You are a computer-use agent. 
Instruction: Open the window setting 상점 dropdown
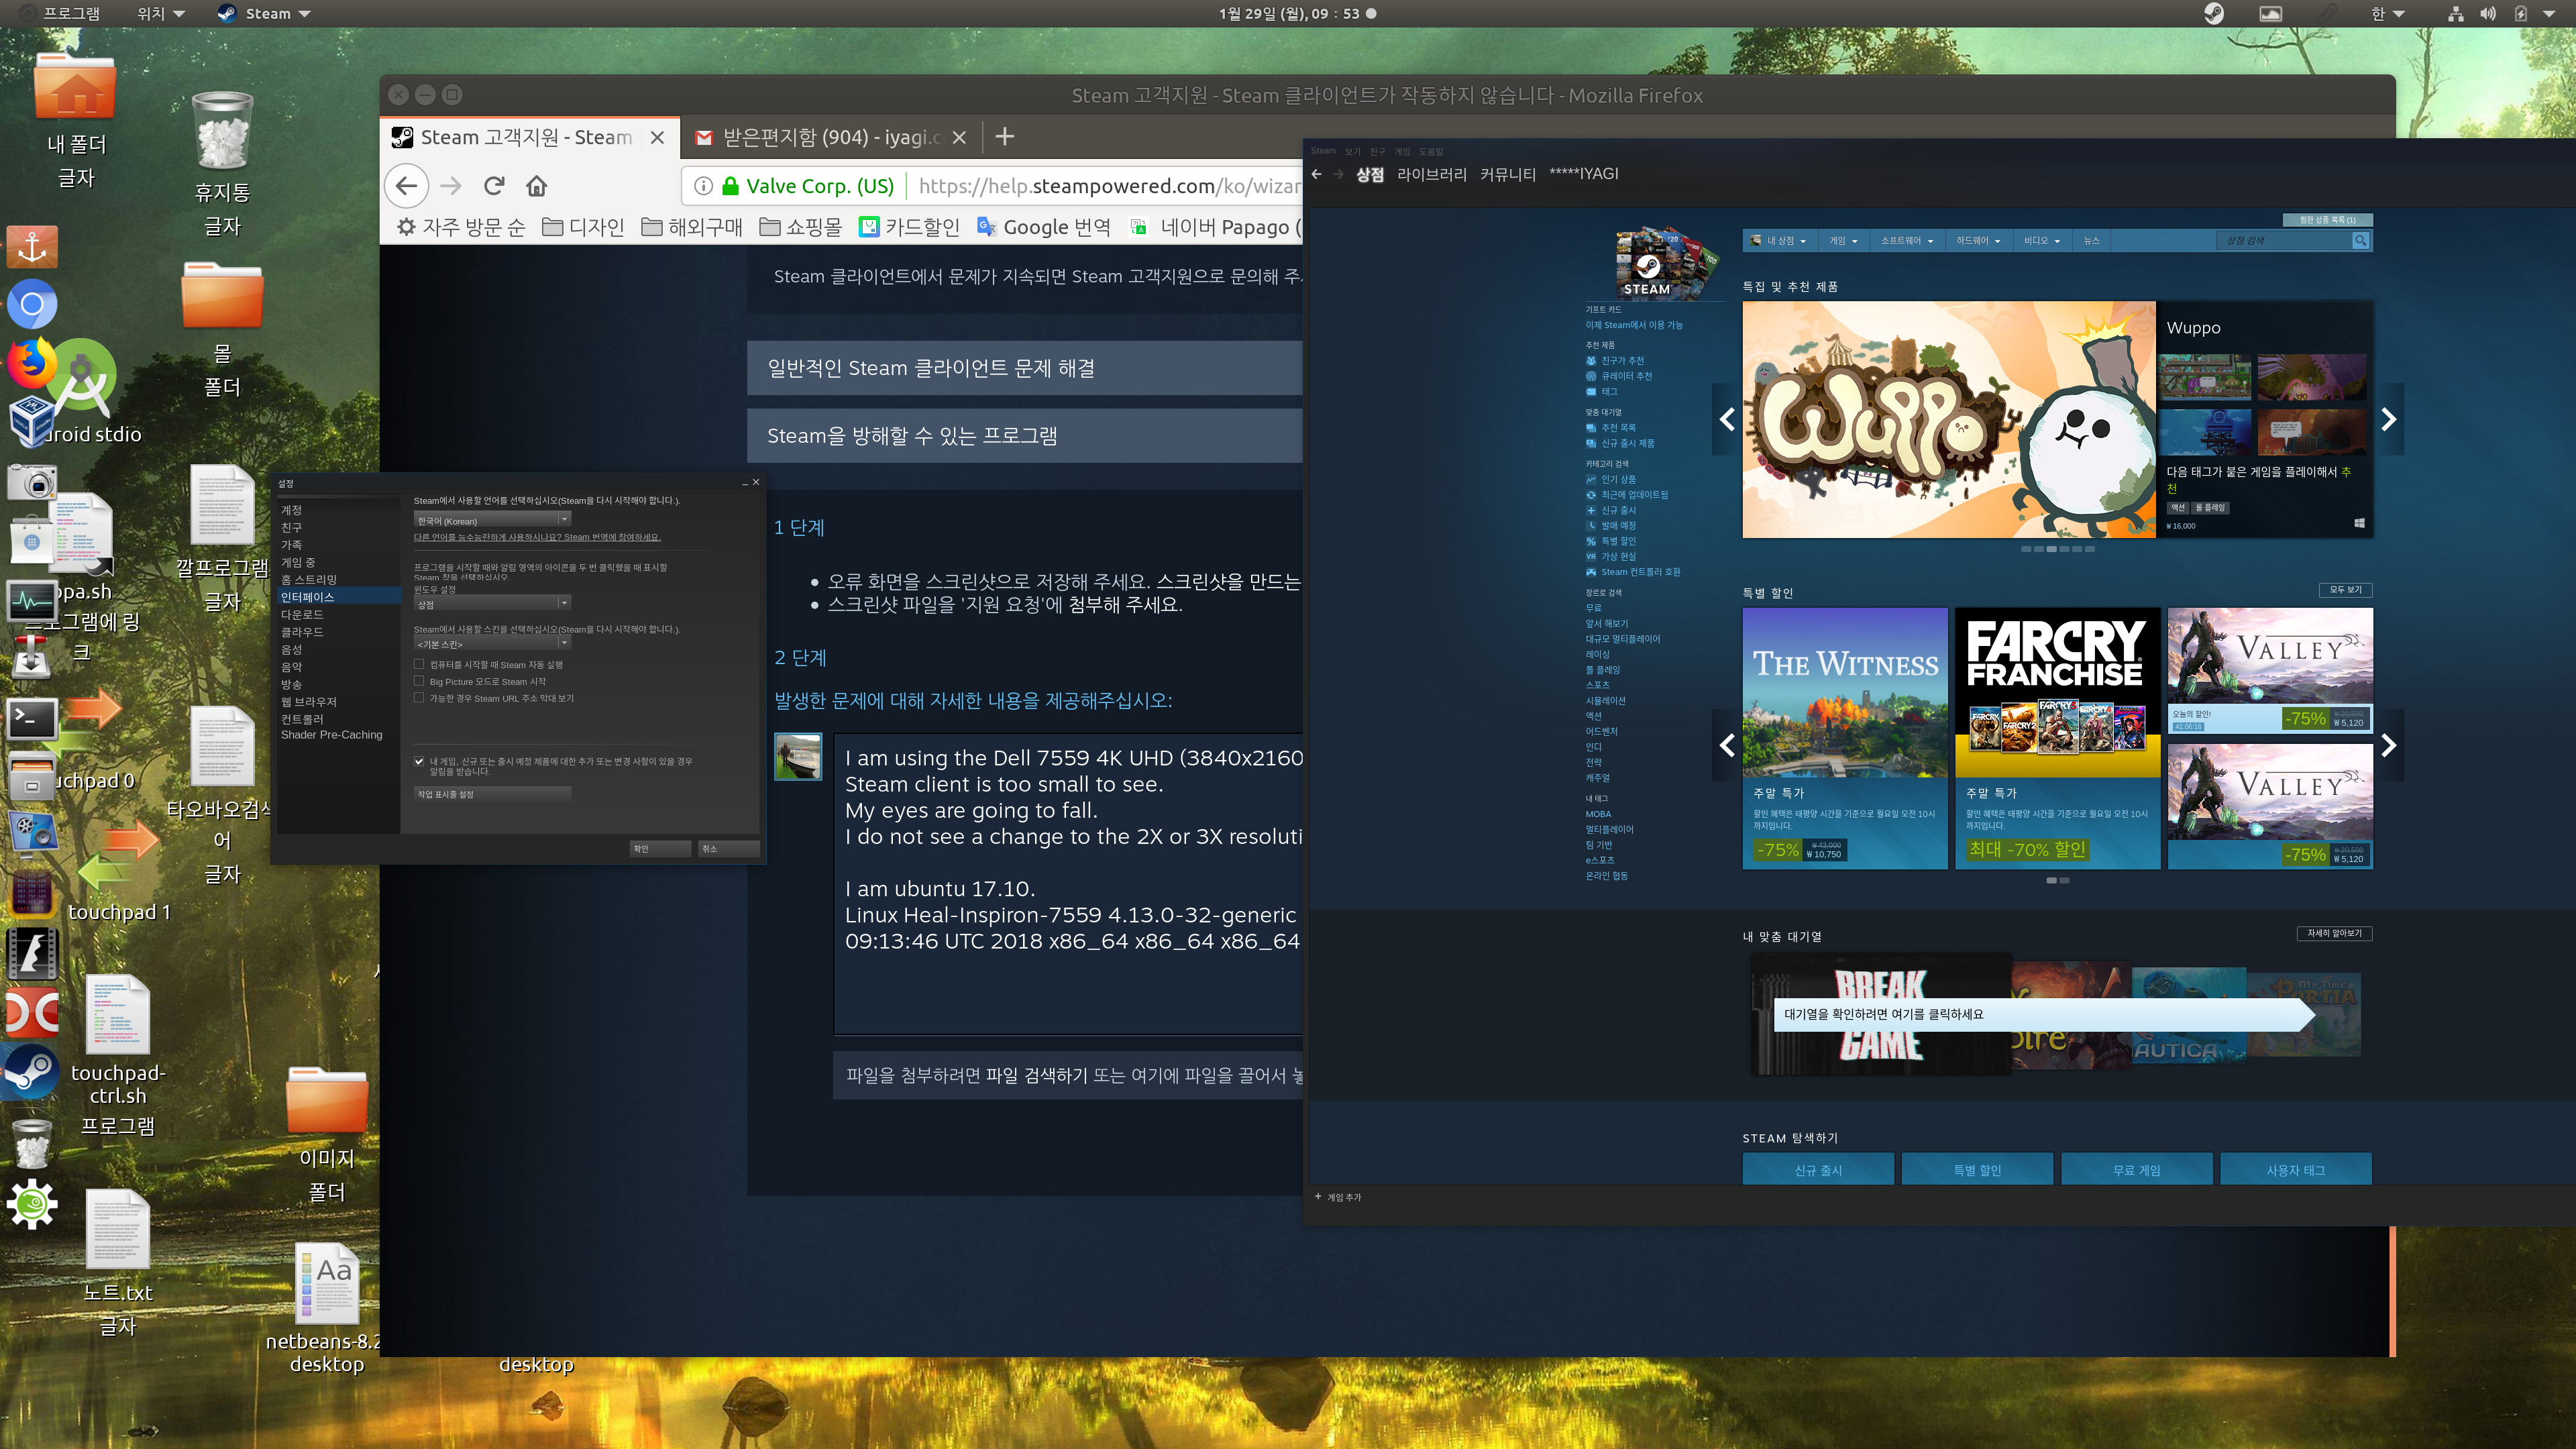492,604
